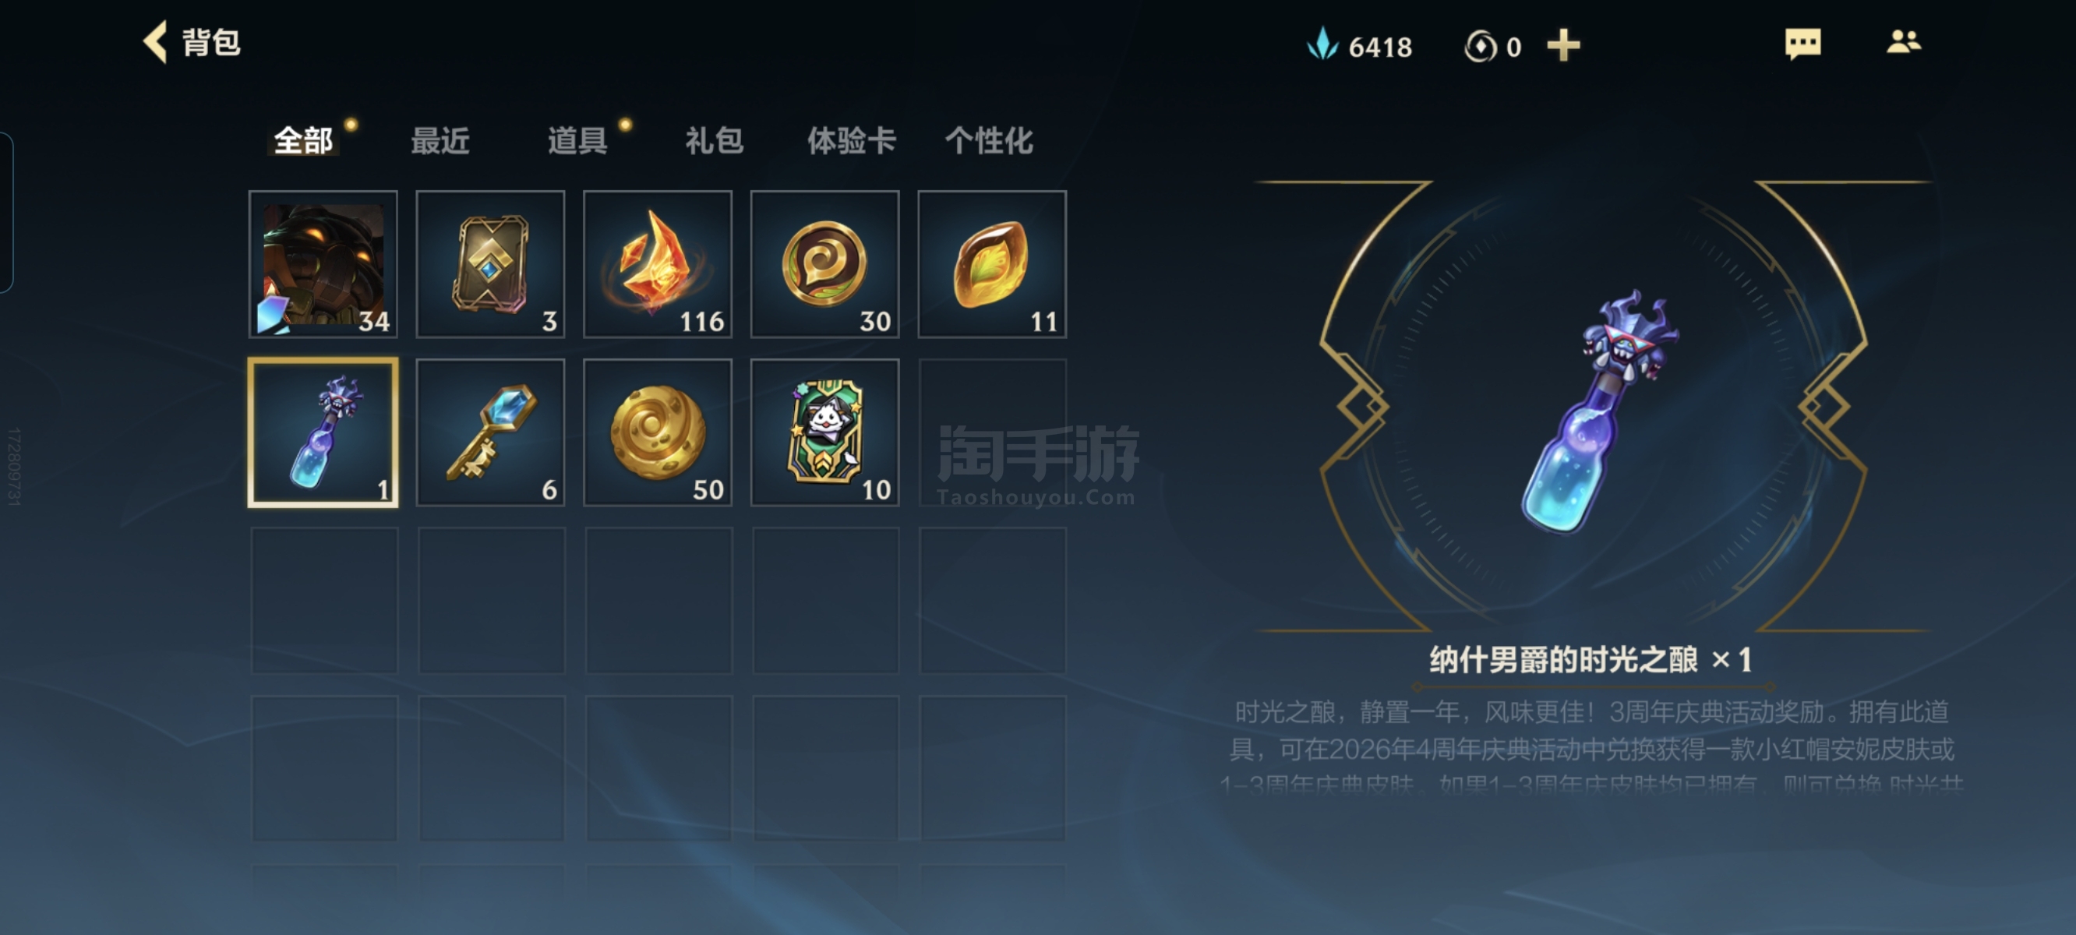Screen dimensions: 2076x935
Task: Tap the plus icon to add currency
Action: 1563,45
